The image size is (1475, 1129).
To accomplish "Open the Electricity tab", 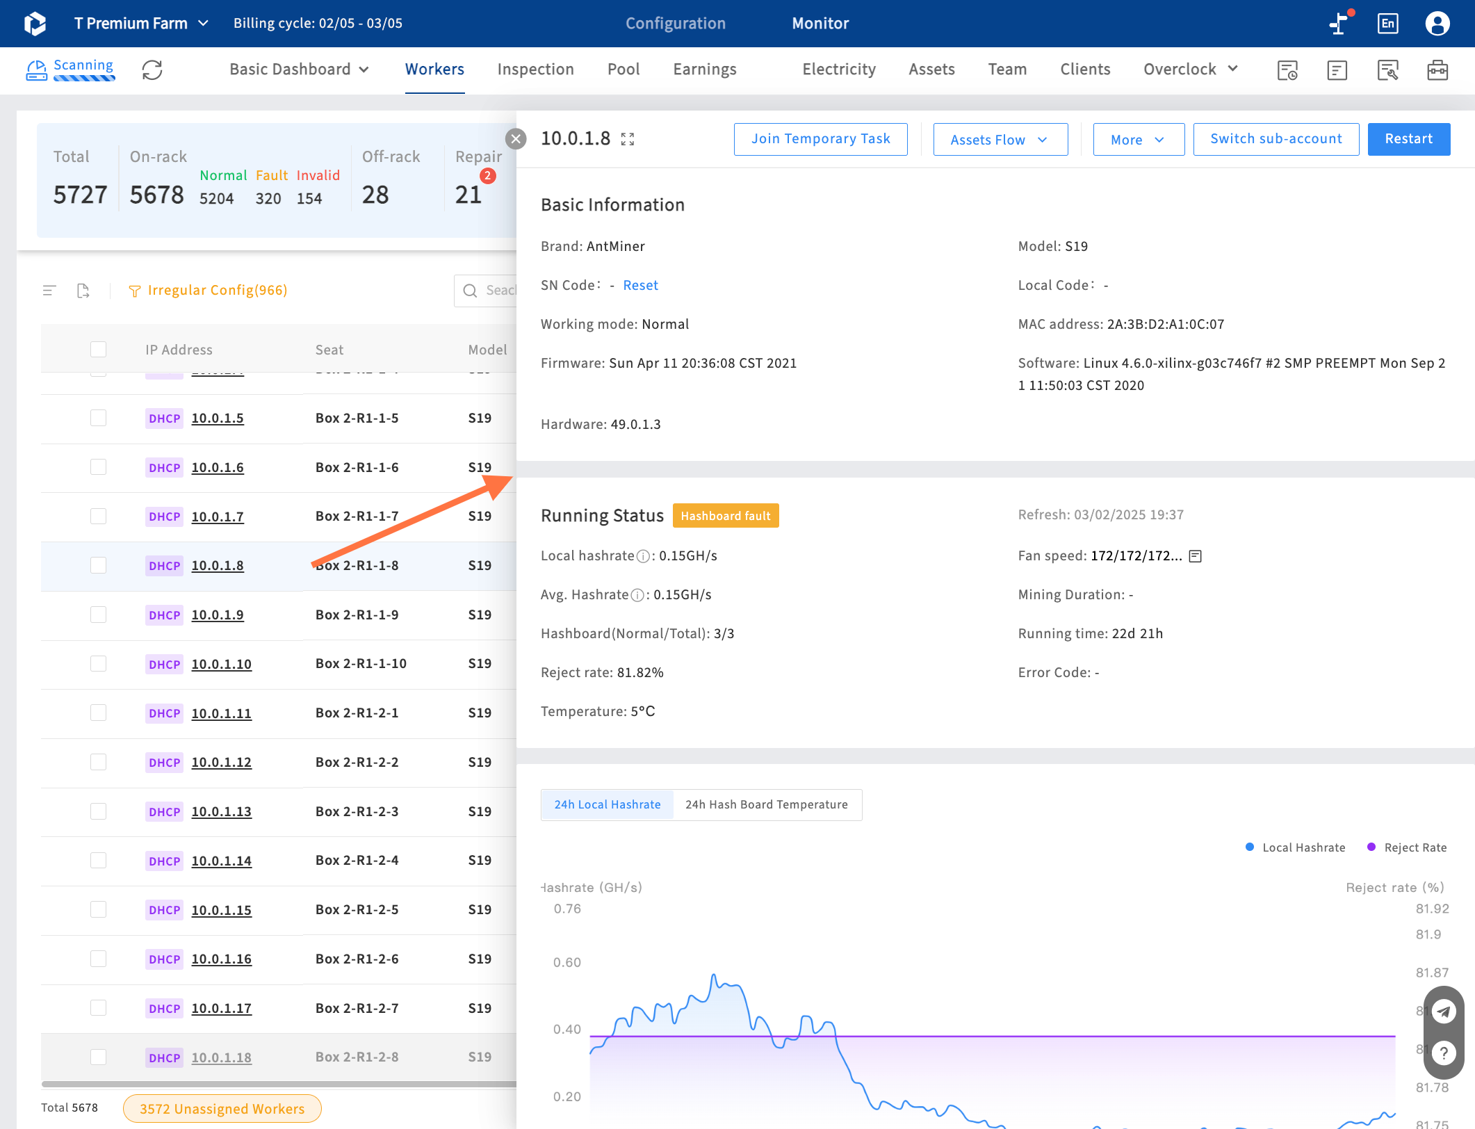I will [x=839, y=70].
